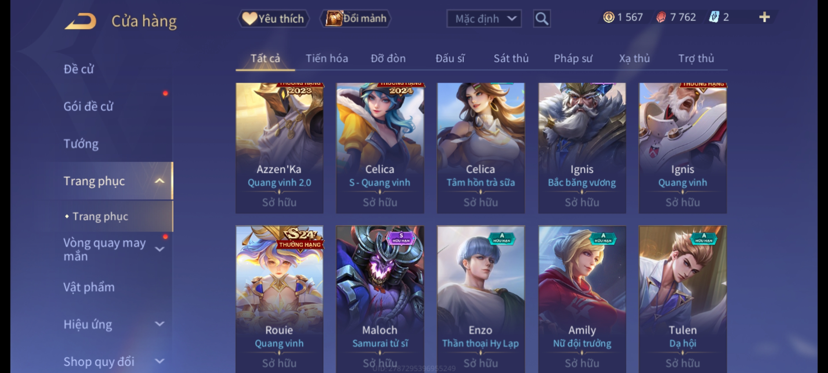Switch to the Sát thủ tab
Image resolution: width=828 pixels, height=373 pixels.
(511, 58)
